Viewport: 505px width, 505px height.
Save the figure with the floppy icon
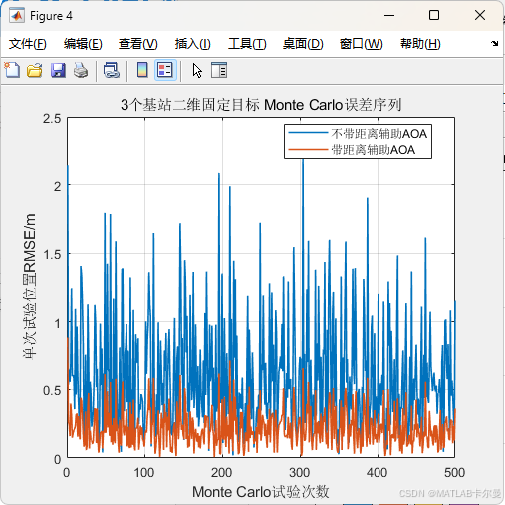click(58, 70)
